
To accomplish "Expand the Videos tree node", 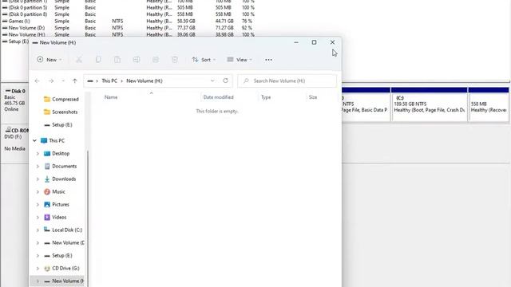I will (x=38, y=217).
